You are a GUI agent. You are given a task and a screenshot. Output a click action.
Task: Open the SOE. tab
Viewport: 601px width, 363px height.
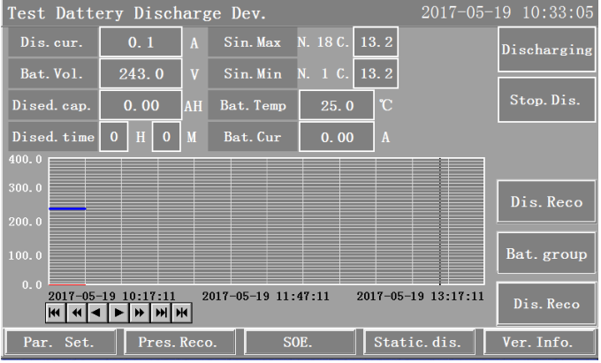[x=298, y=342]
